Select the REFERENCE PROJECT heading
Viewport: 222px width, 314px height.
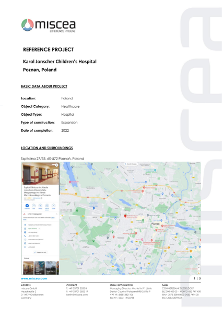click(x=49, y=50)
